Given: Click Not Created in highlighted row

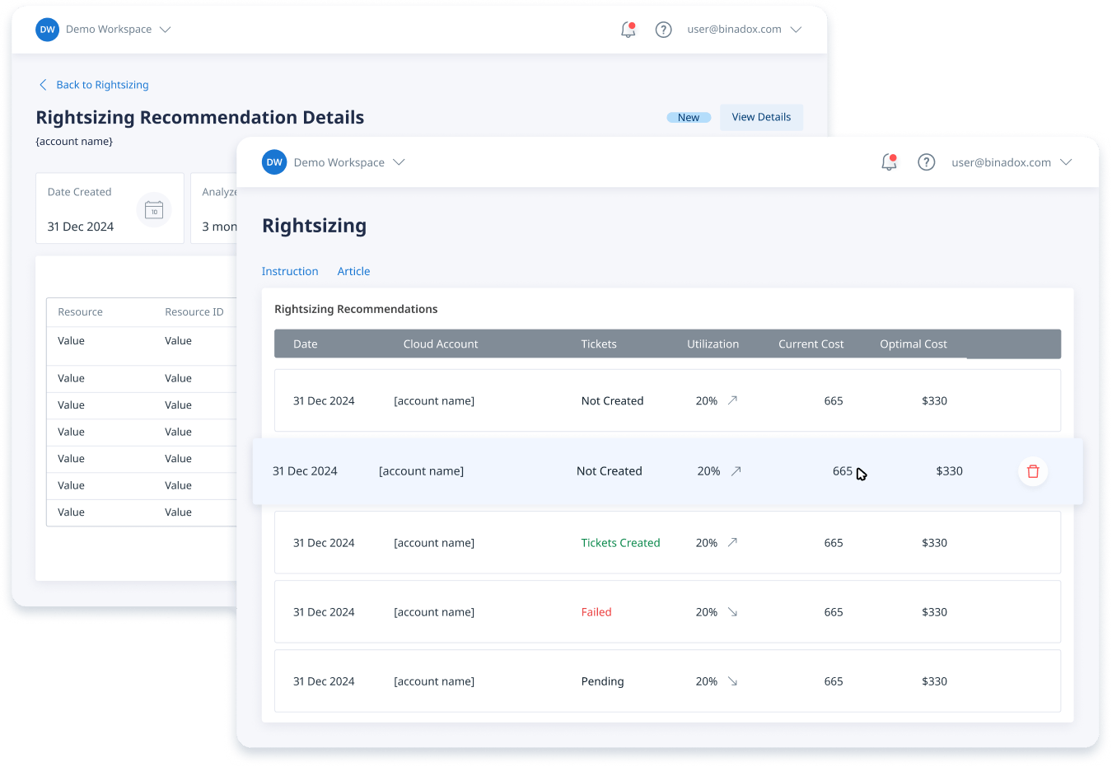Looking at the screenshot, I should (x=610, y=471).
